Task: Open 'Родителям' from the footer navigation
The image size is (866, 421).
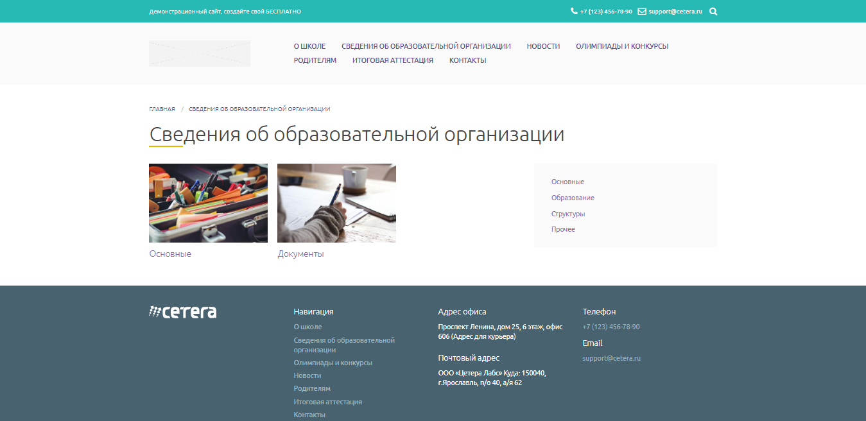Action: pyautogui.click(x=311, y=388)
